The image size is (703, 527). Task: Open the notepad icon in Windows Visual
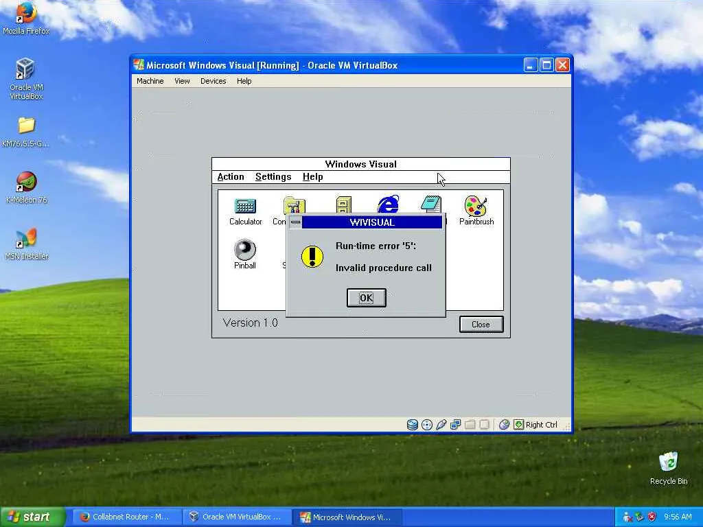tap(431, 204)
